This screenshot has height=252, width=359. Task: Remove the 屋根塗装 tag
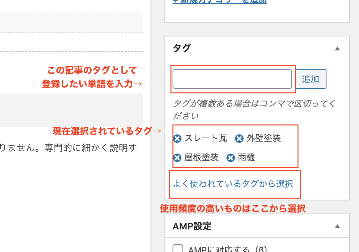pos(178,158)
